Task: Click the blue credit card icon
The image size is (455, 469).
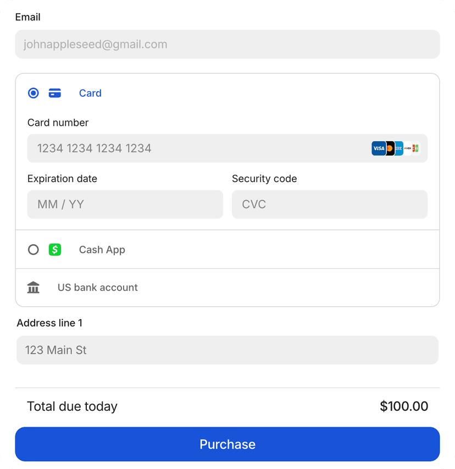Action: point(55,93)
